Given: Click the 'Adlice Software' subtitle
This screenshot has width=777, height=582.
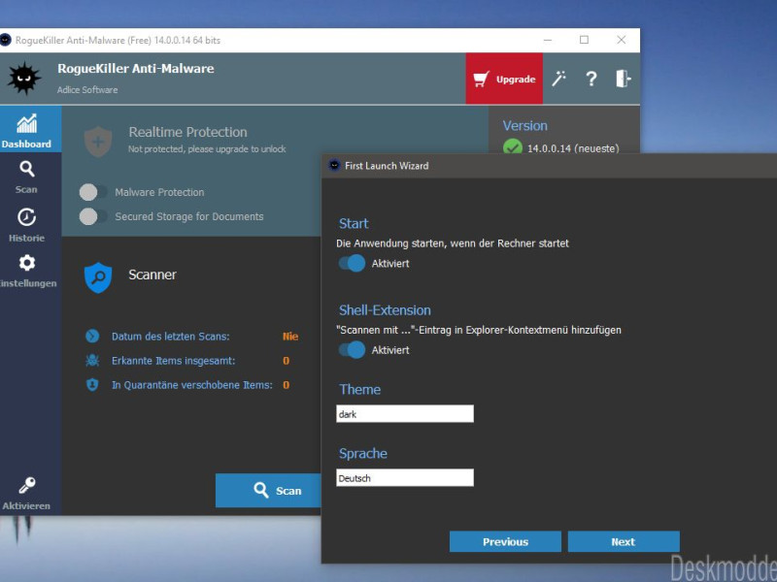Looking at the screenshot, I should [x=87, y=89].
